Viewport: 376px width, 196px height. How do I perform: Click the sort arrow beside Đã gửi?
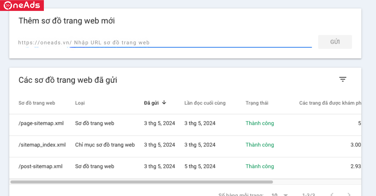[164, 103]
